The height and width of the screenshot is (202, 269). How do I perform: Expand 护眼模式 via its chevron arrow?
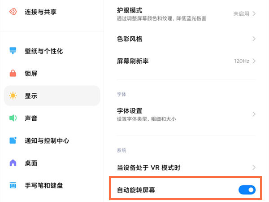pyautogui.click(x=254, y=14)
